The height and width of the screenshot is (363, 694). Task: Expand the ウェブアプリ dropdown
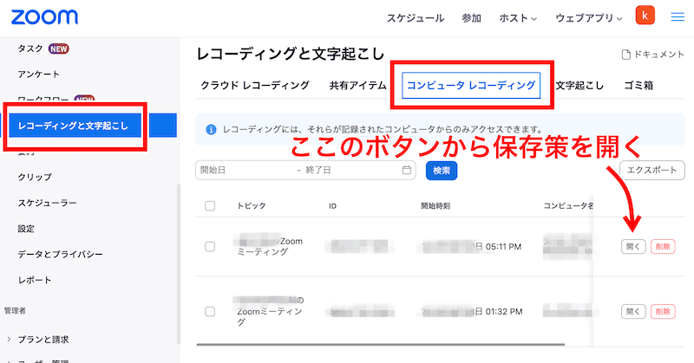588,18
